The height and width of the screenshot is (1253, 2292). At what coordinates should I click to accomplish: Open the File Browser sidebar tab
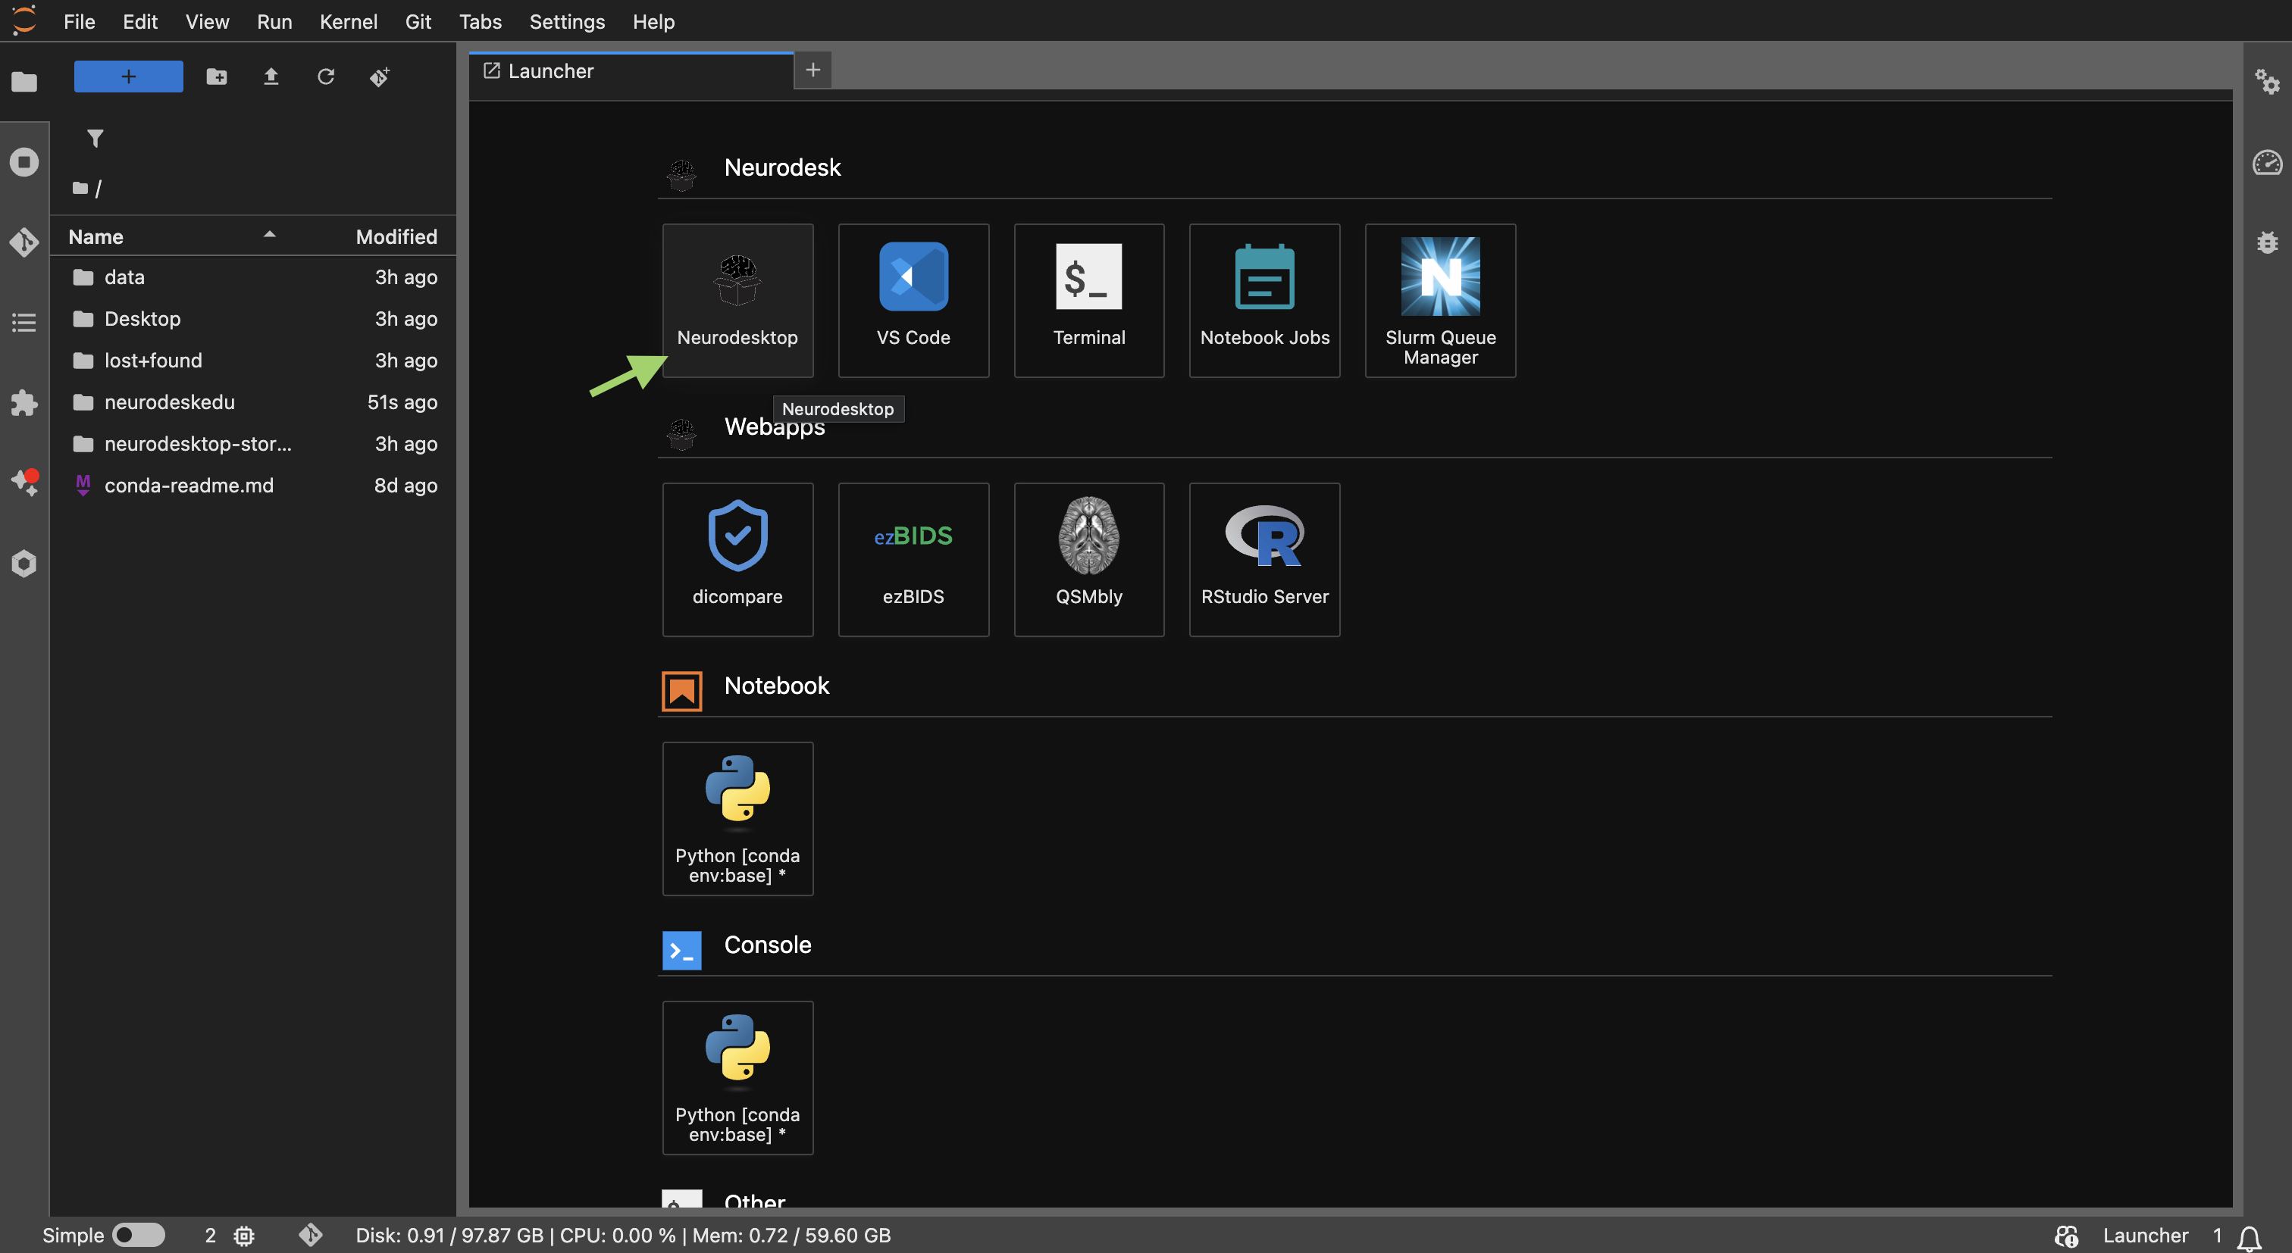24,82
